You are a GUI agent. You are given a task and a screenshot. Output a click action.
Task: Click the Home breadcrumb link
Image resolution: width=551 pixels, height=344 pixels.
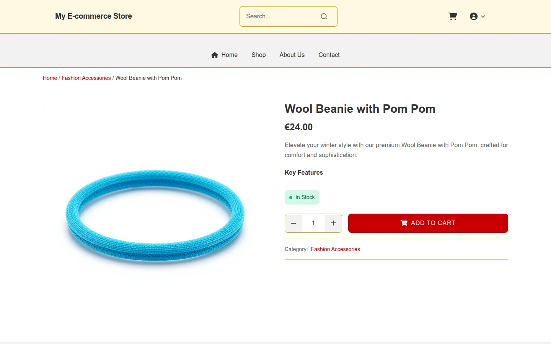pos(50,78)
